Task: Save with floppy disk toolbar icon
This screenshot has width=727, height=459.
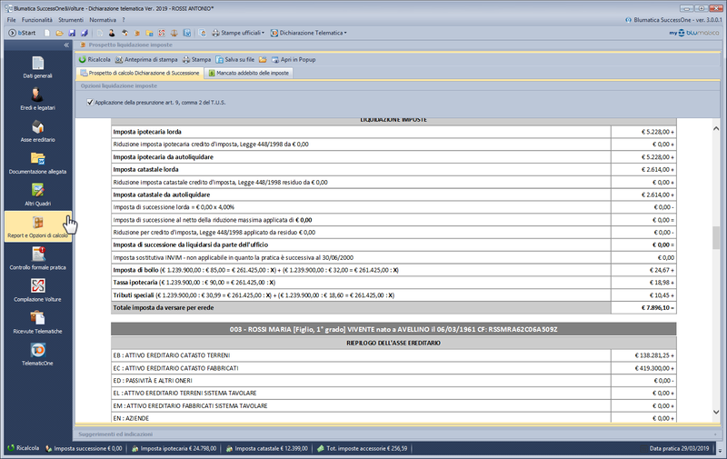Action: pyautogui.click(x=72, y=33)
